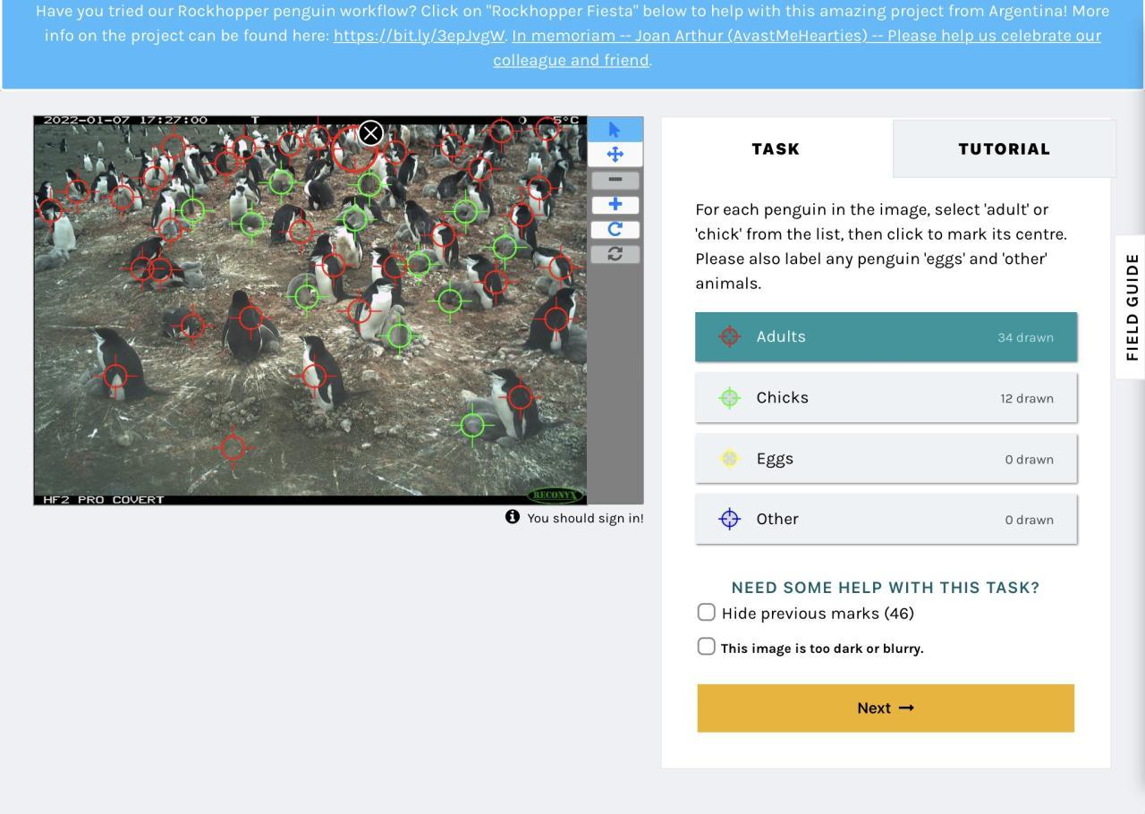Click the '12 drawn' count
Screen dimensions: 1145x814
1027,398
